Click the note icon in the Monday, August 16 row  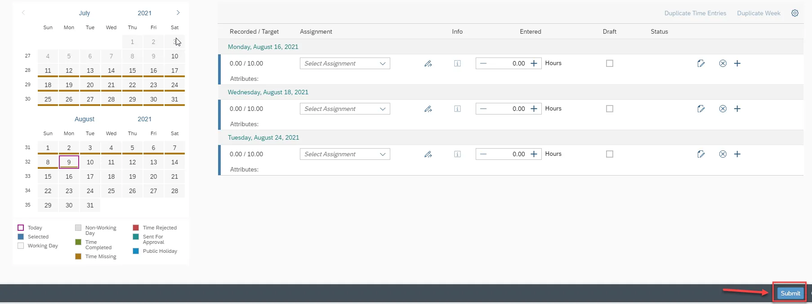(x=701, y=64)
